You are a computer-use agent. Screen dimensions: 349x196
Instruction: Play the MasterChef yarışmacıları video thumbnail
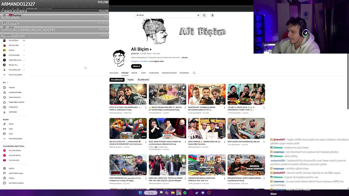tap(207, 94)
